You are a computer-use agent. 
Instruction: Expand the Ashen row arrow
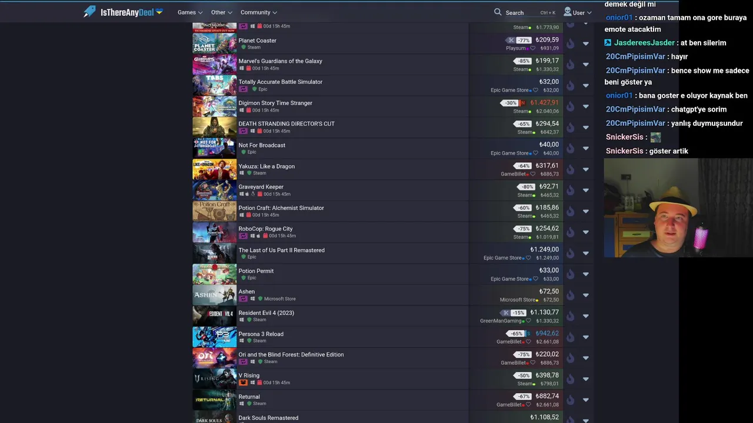[585, 295]
